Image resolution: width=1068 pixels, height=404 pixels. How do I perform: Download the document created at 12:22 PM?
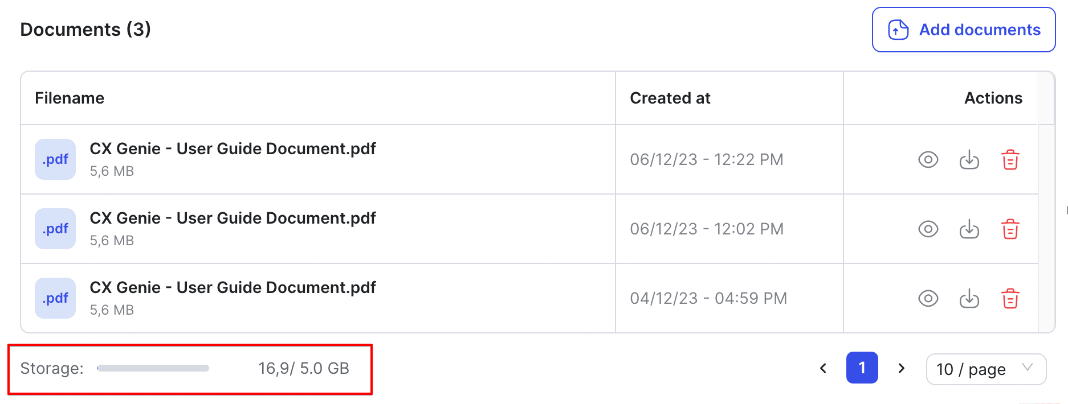(x=969, y=160)
